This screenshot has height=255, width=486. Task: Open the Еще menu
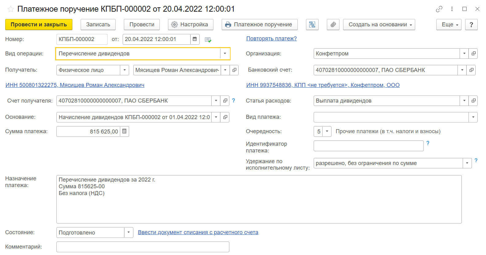pyautogui.click(x=449, y=24)
